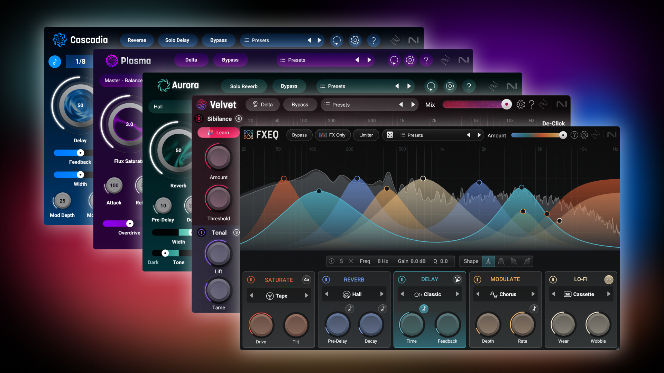Select next Saturate type after Tape
664x373 pixels.
(x=306, y=296)
